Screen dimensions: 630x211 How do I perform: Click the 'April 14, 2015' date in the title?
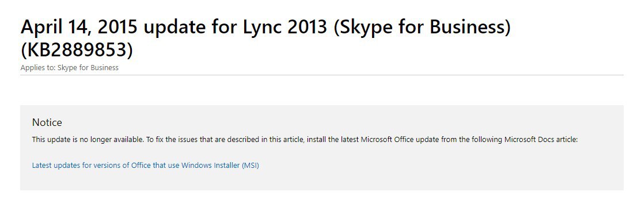[x=79, y=27]
